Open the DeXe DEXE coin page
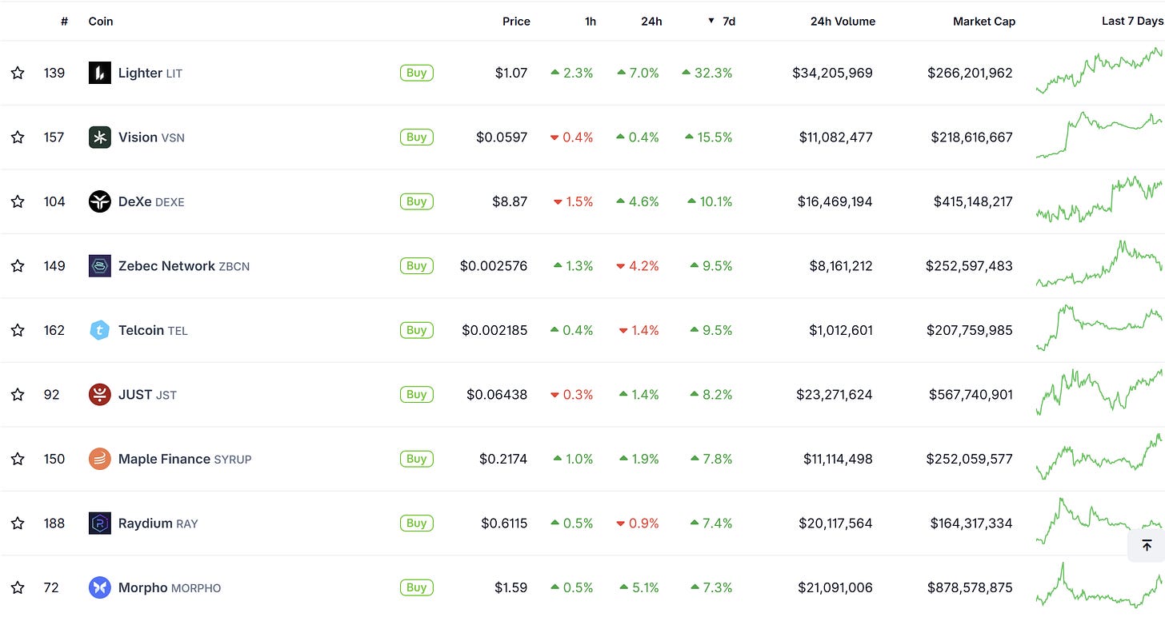The width and height of the screenshot is (1165, 617). (151, 201)
